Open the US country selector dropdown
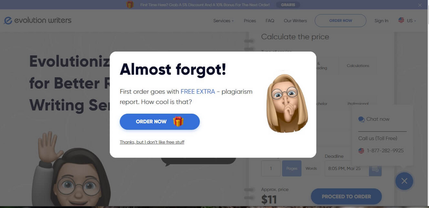 coord(407,20)
